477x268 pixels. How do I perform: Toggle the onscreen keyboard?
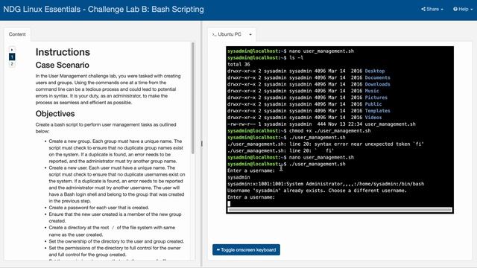[x=246, y=250]
